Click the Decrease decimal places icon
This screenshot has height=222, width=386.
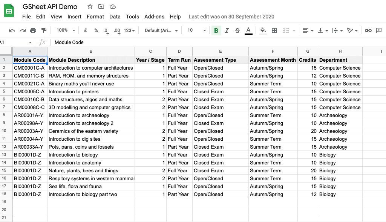coord(106,30)
